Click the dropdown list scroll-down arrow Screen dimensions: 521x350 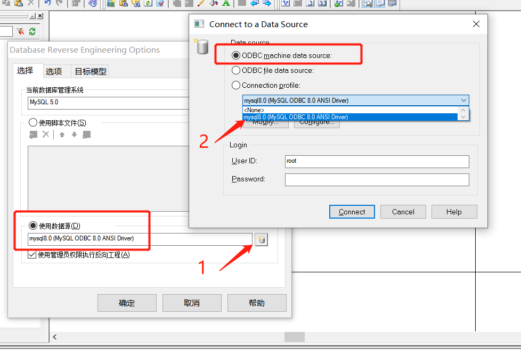pyautogui.click(x=463, y=117)
